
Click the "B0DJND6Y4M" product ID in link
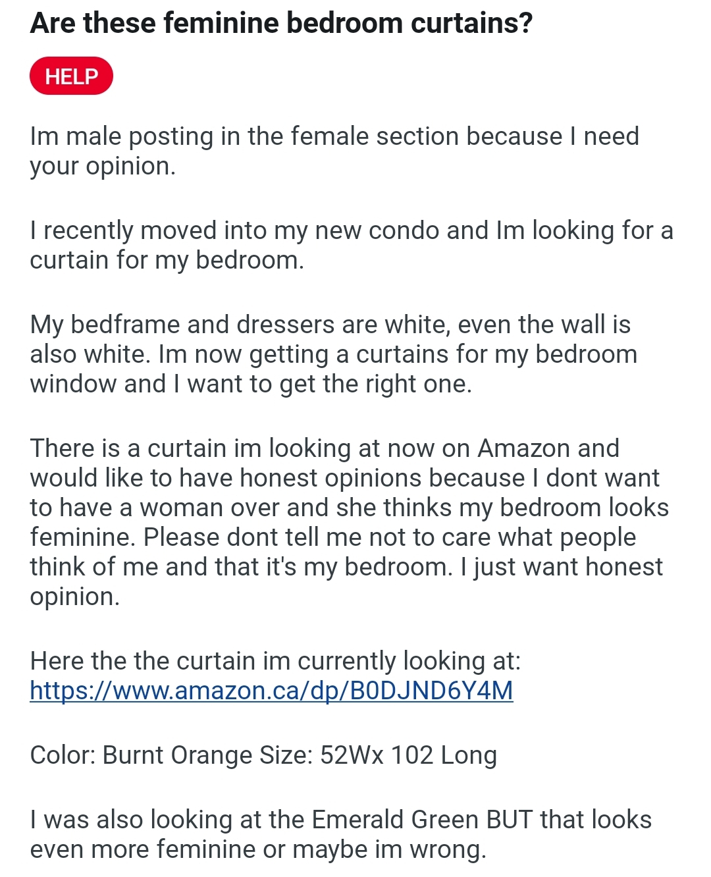coord(431,691)
